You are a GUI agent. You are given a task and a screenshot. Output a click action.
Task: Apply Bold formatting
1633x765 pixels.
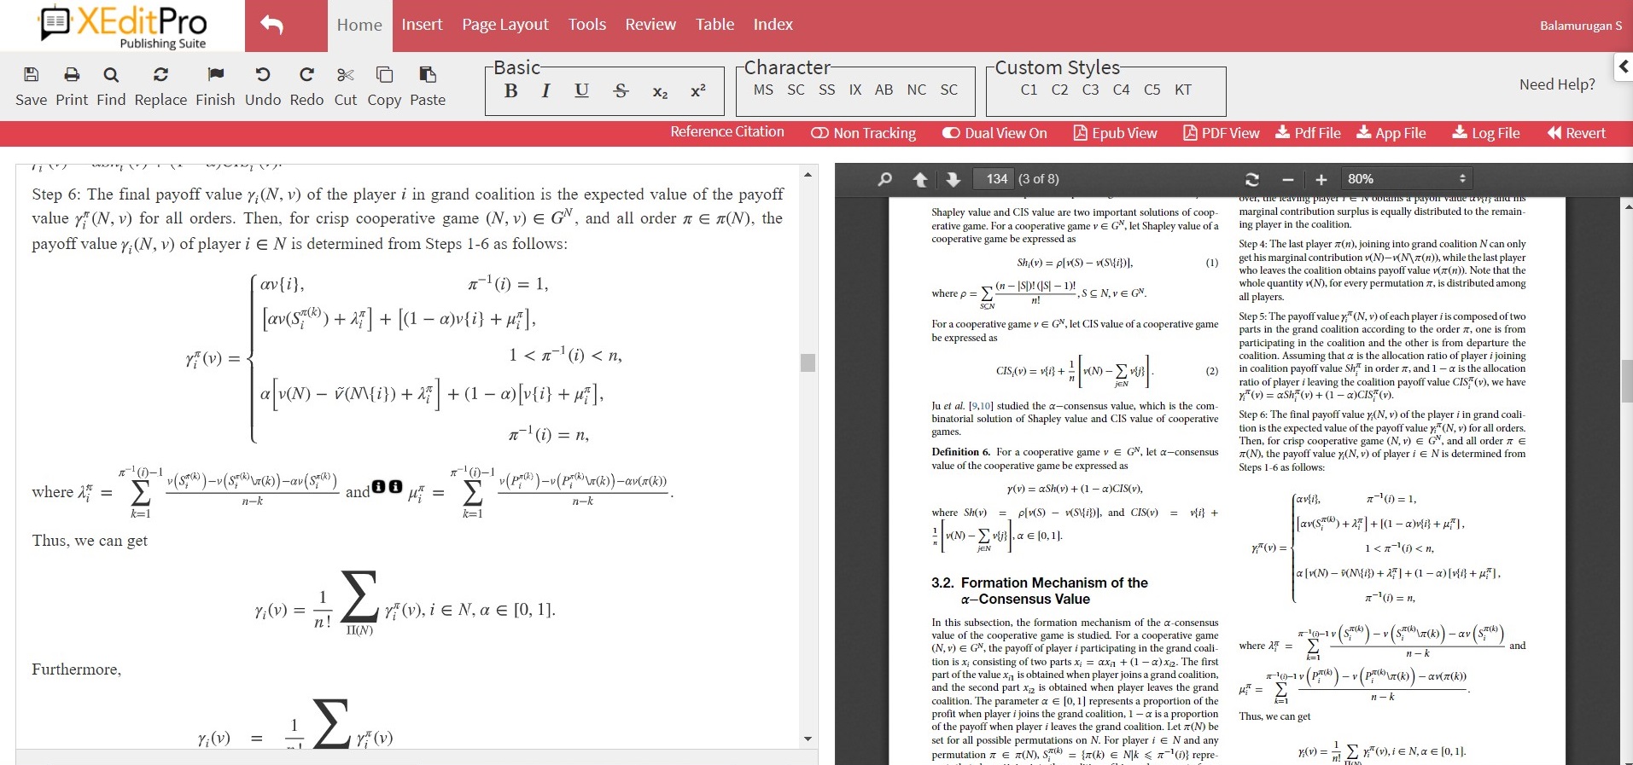[x=510, y=90]
